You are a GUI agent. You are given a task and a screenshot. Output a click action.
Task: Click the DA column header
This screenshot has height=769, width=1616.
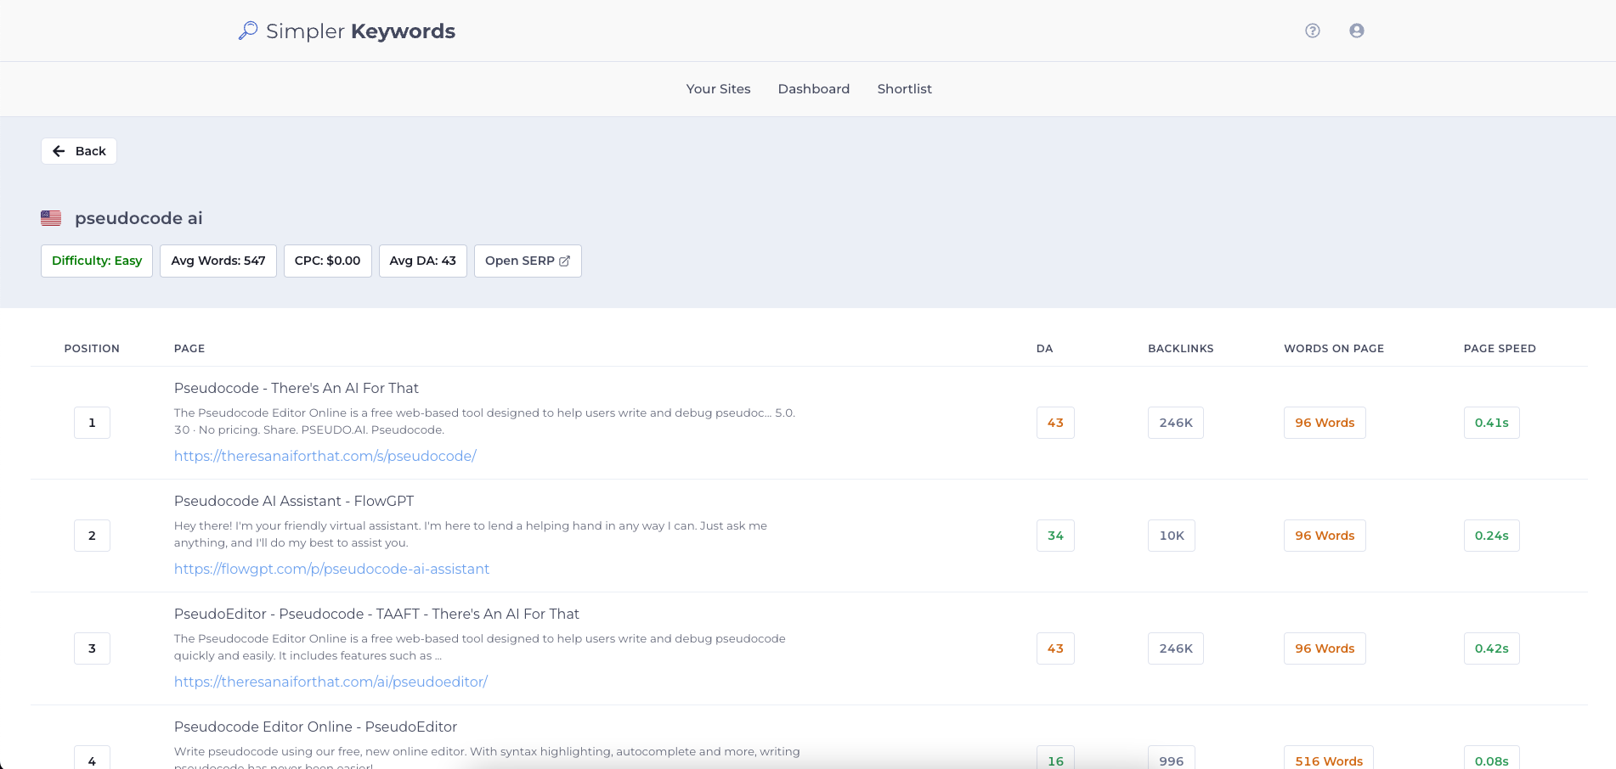pyautogui.click(x=1045, y=349)
